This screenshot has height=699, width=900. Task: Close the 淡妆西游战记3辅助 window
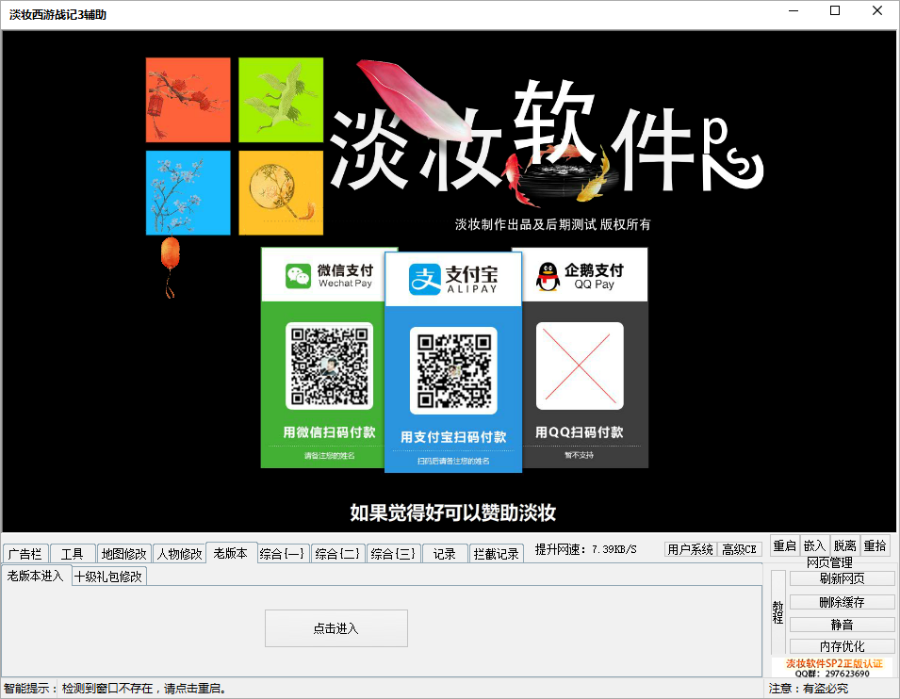coord(877,11)
